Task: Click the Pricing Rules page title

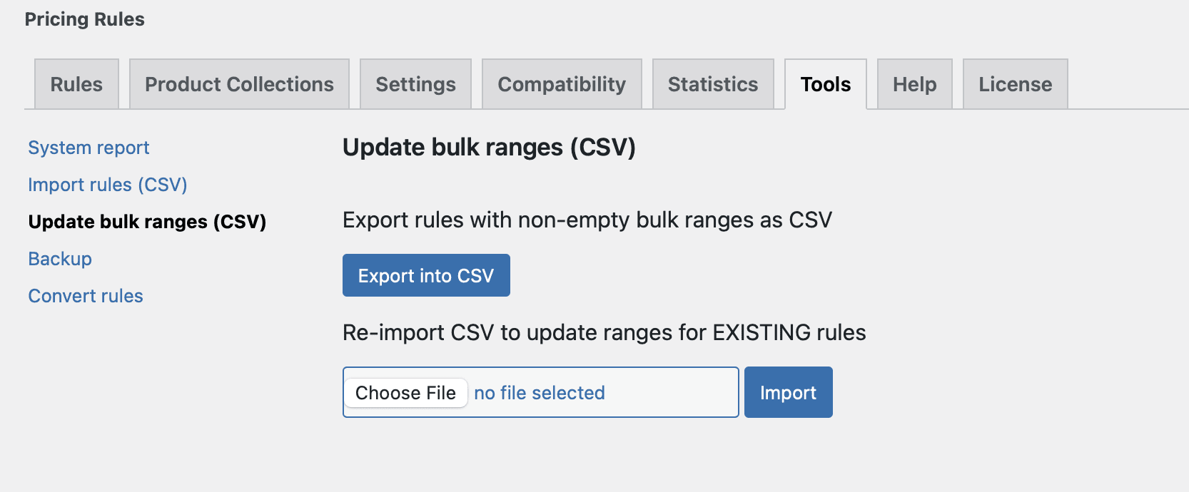Action: click(84, 19)
